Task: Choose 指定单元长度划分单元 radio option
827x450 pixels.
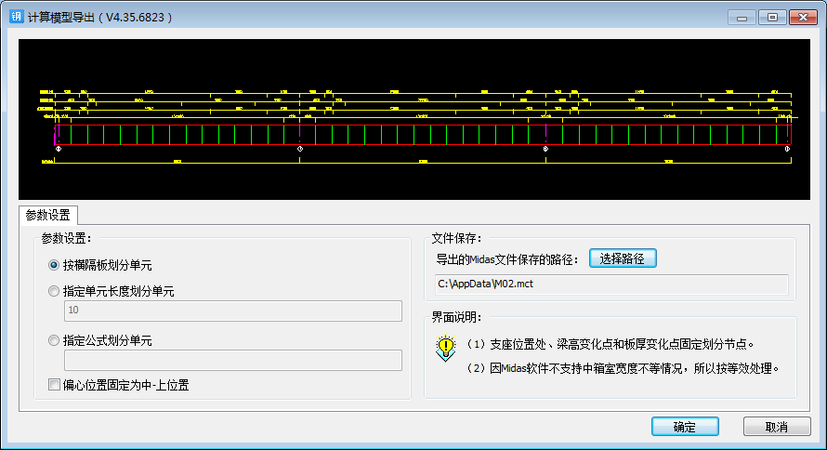Action: pos(54,291)
